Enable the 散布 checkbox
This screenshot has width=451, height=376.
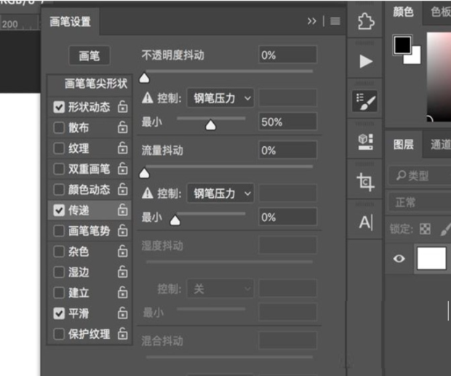59,128
